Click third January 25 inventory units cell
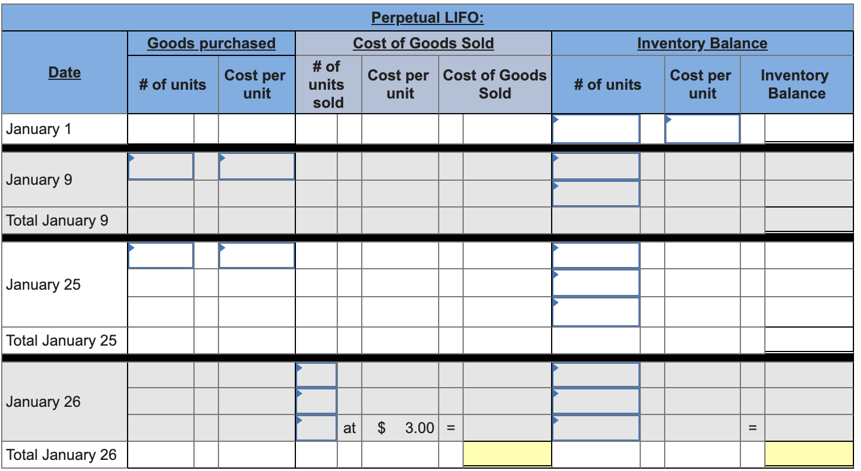 click(x=595, y=312)
